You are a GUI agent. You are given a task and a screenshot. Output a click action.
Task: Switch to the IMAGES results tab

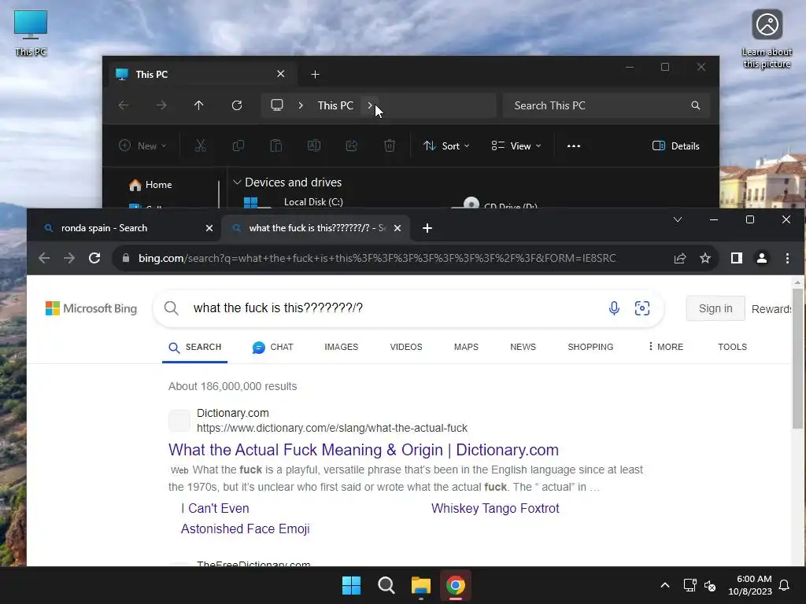click(x=342, y=347)
